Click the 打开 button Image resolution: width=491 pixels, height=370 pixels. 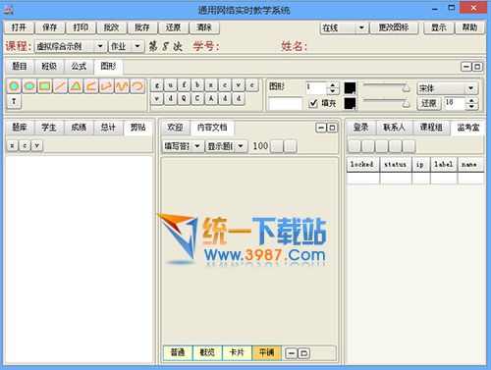(19, 27)
